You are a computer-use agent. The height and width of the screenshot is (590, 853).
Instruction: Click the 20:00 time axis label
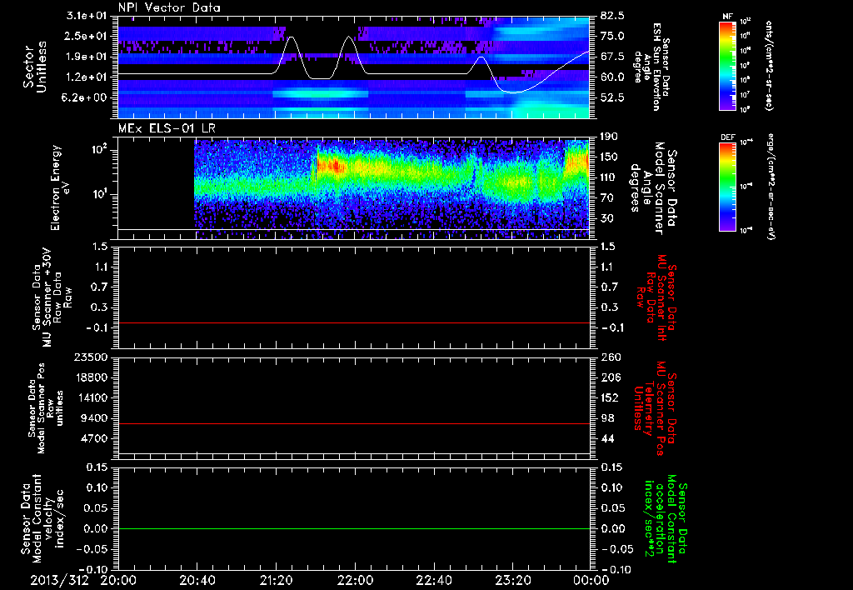pyautogui.click(x=119, y=580)
